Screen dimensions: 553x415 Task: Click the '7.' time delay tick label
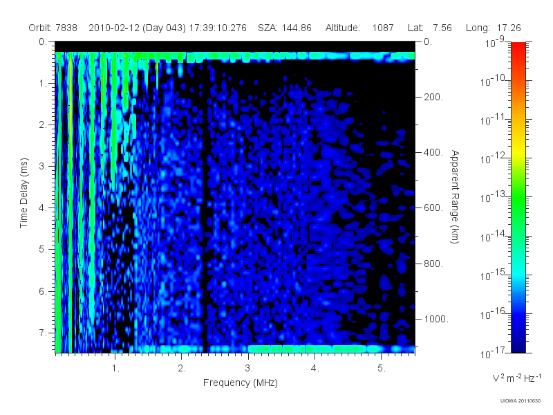[42, 333]
